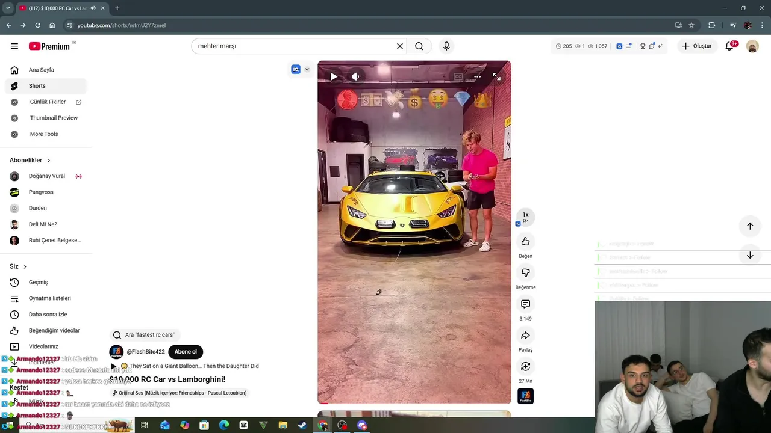Open the vidIQ trophy icon
The image size is (771, 433).
[643, 46]
